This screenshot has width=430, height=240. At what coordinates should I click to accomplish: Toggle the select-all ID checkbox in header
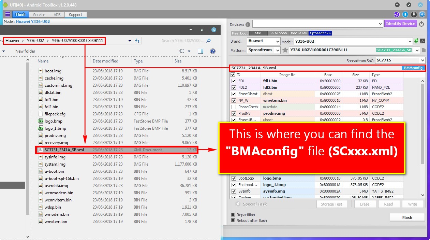point(233,75)
